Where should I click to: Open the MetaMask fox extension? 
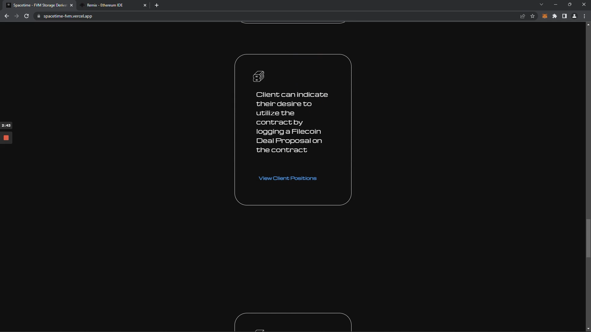point(545,16)
